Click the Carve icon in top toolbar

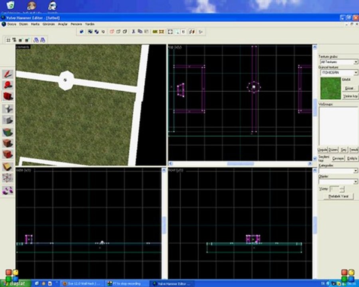(82, 32)
